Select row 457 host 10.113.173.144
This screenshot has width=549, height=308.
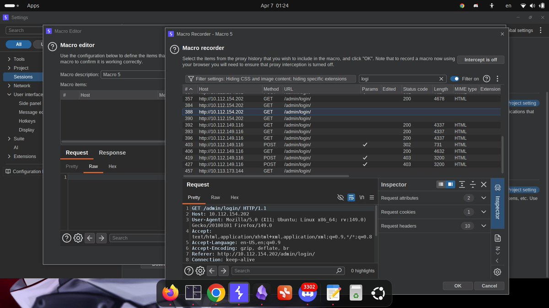tap(342, 171)
